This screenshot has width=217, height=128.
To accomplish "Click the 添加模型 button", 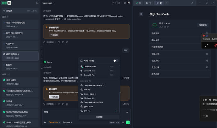I will pyautogui.click(x=99, y=117).
